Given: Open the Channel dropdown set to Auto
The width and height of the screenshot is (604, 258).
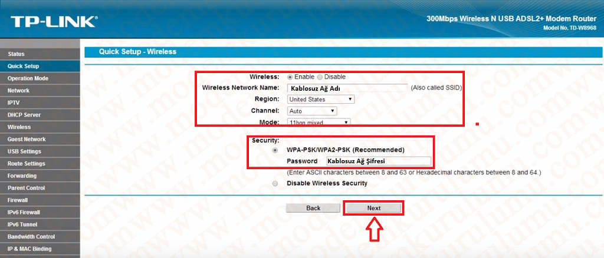Looking at the screenshot, I should pos(311,111).
